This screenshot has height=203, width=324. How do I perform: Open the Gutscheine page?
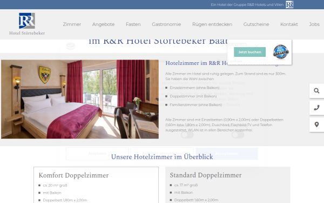256,24
